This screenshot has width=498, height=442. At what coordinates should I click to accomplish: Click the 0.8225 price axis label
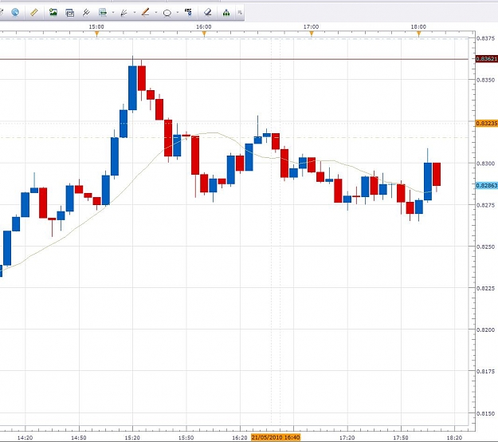(485, 288)
